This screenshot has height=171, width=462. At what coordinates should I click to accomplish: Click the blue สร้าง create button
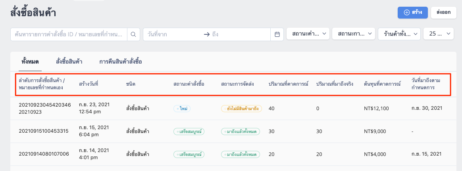click(412, 13)
